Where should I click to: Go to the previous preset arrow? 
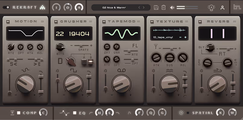click(x=139, y=7)
